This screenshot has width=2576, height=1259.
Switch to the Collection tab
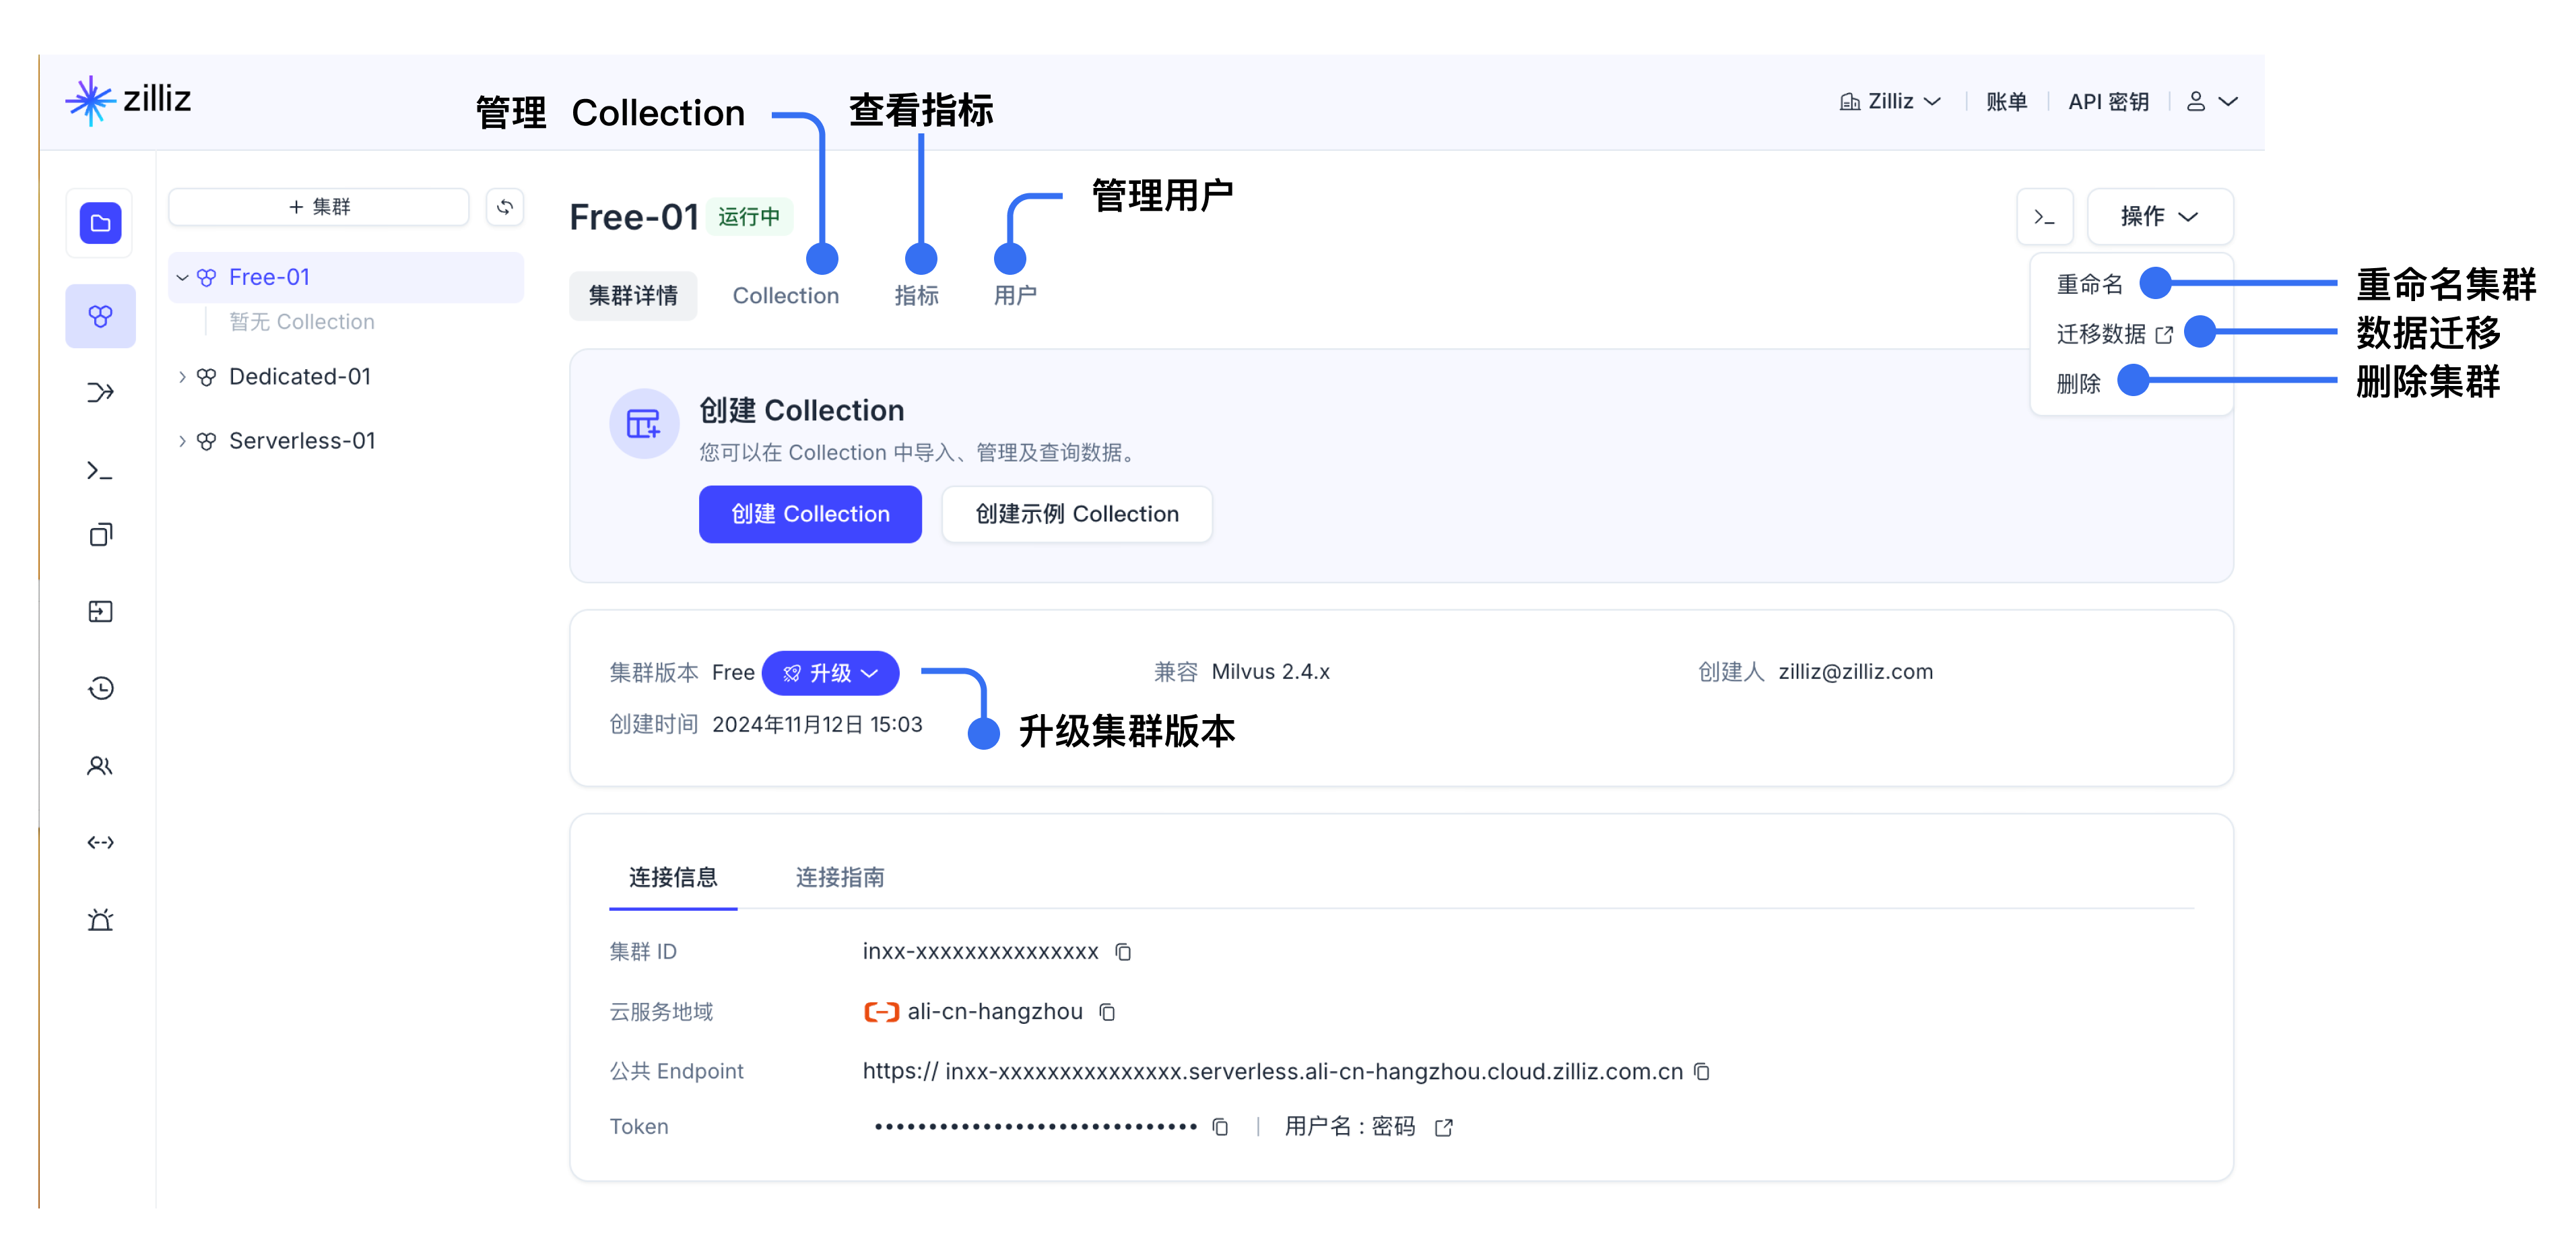coord(786,296)
